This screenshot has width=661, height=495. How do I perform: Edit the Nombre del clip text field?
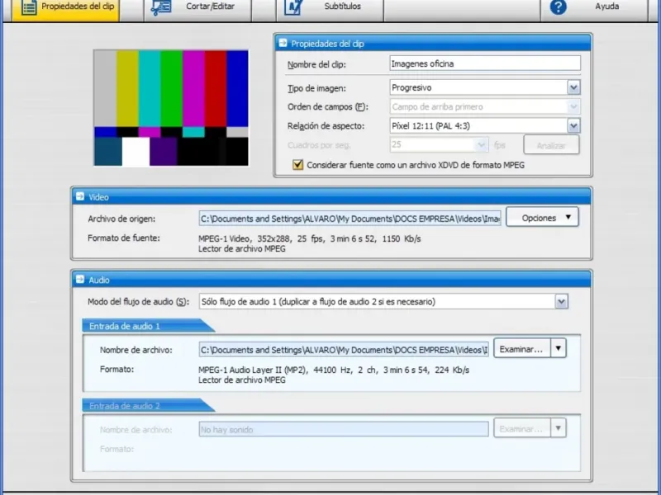tap(485, 64)
